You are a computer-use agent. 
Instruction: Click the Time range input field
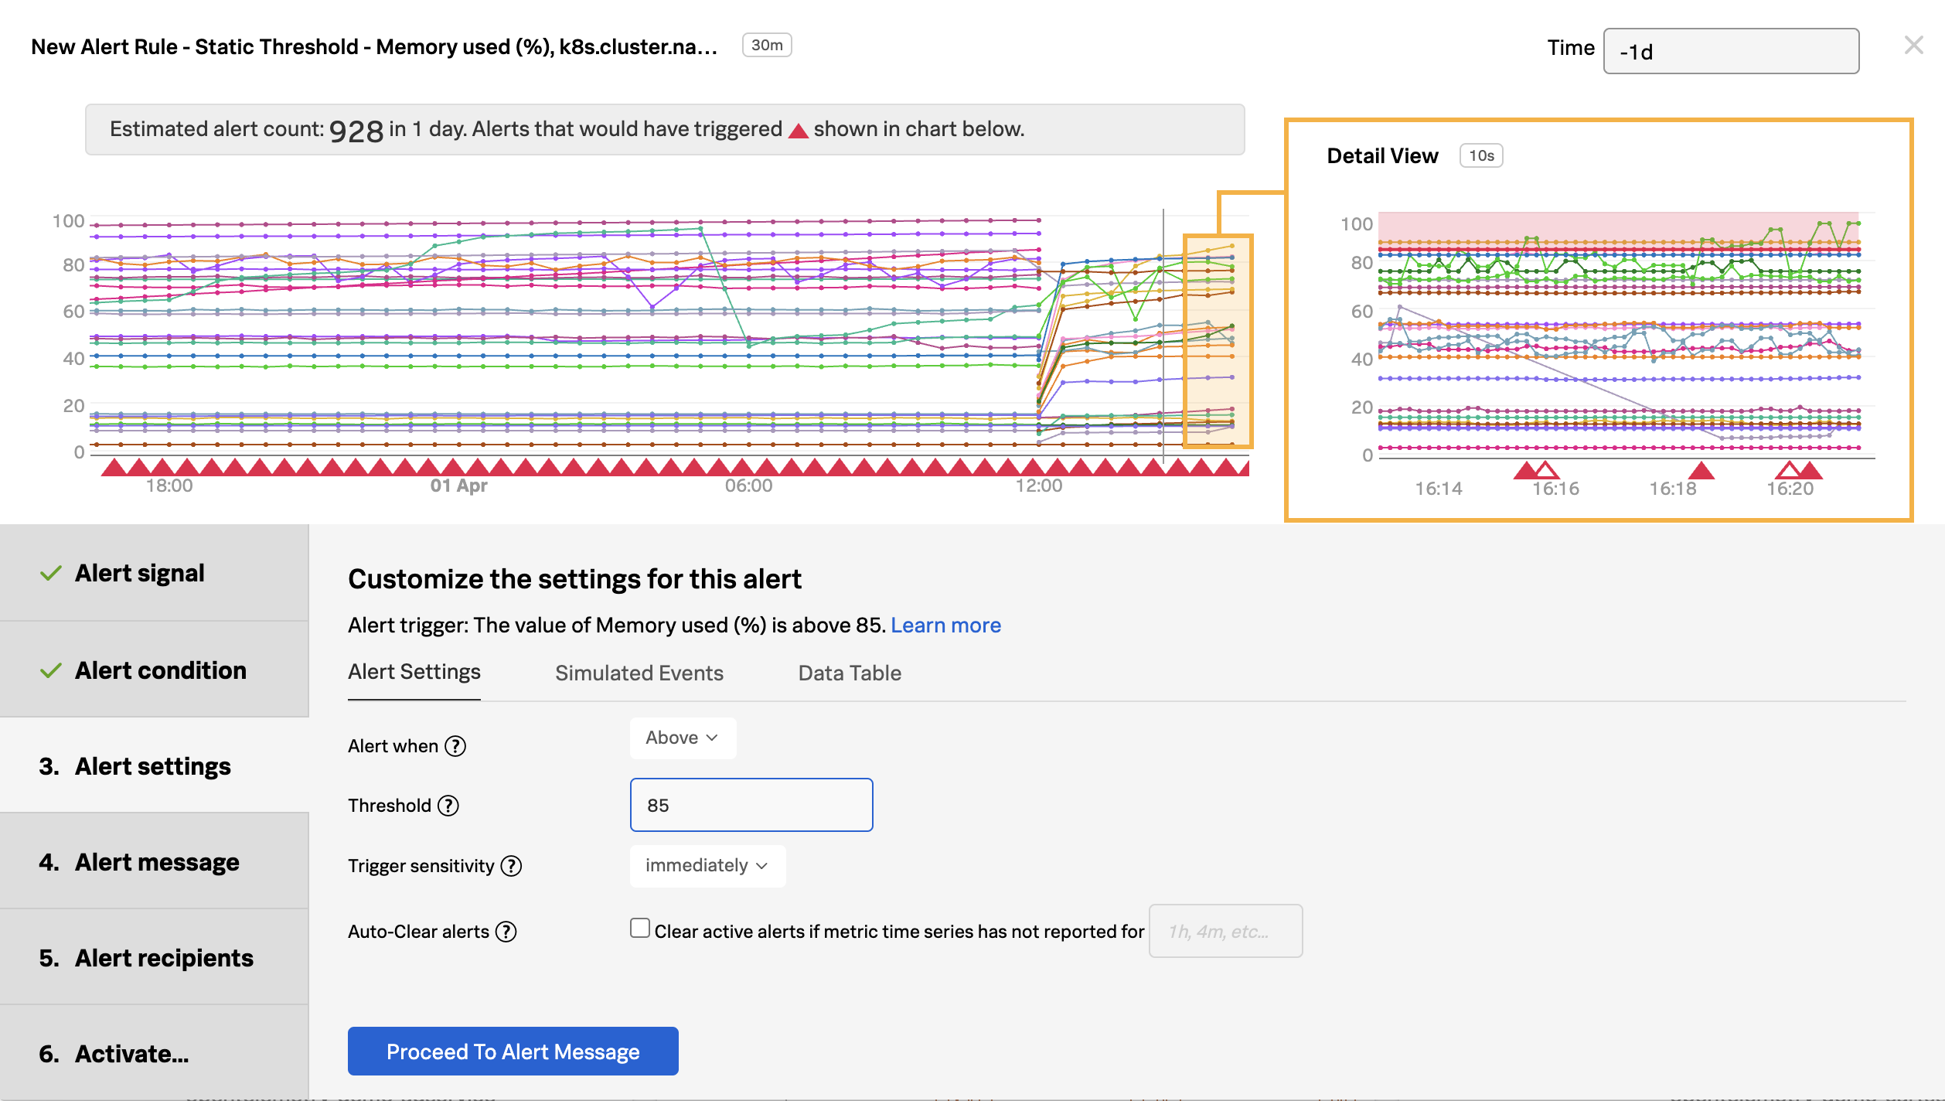click(1731, 52)
